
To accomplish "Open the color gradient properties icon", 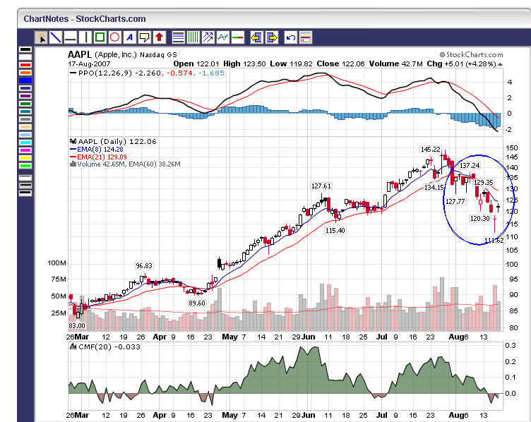I will [306, 37].
